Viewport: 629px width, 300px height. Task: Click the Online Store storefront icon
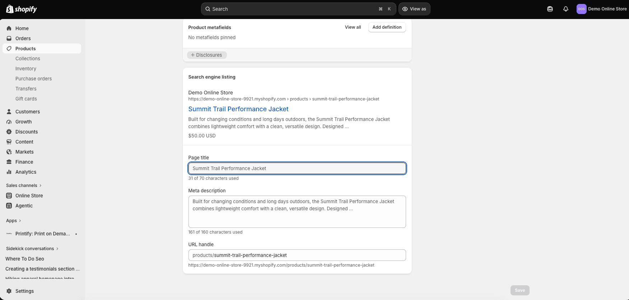click(x=9, y=196)
